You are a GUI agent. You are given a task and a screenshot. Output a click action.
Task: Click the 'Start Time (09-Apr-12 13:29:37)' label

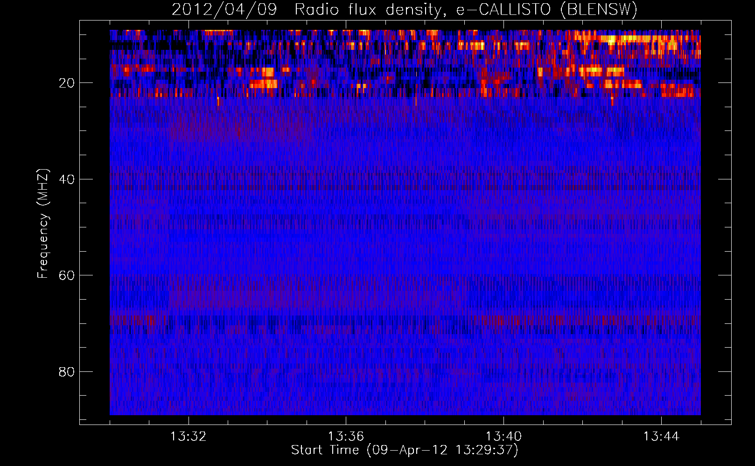pos(405,450)
